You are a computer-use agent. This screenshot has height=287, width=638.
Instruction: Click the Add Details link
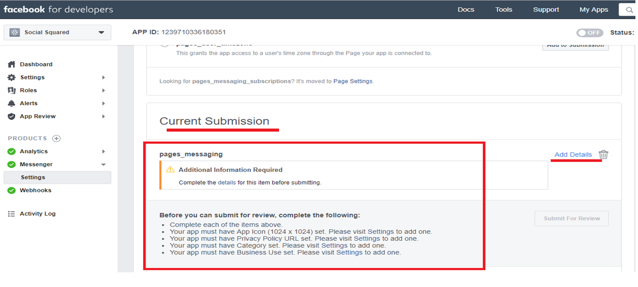click(x=573, y=155)
